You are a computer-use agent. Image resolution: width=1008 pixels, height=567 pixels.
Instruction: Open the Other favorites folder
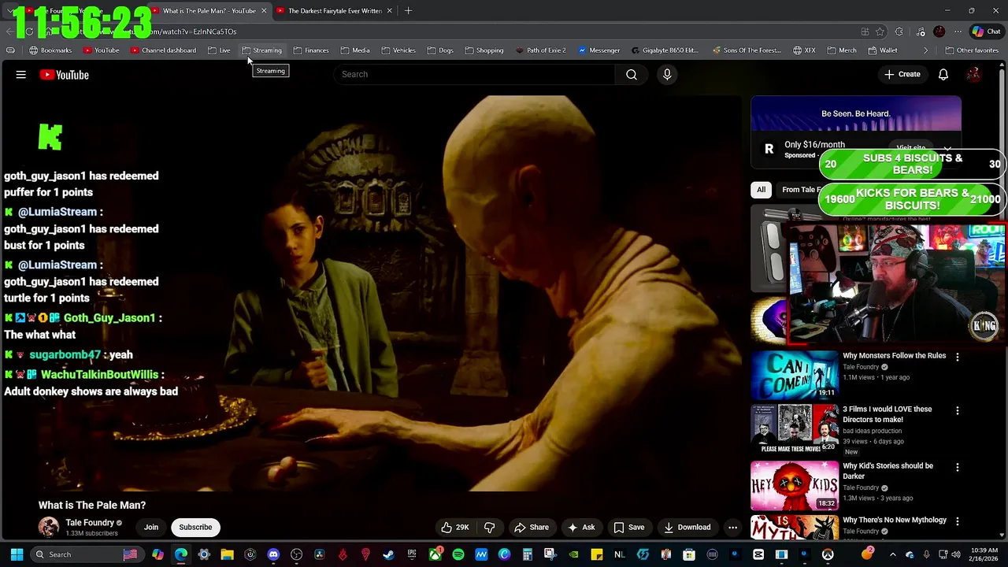pos(972,50)
